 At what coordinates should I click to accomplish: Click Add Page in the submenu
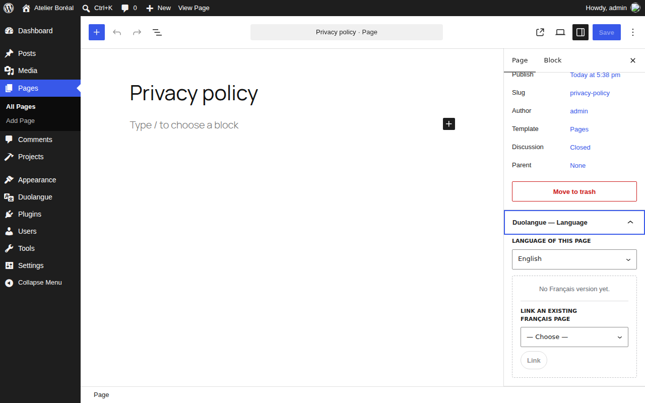pos(21,121)
